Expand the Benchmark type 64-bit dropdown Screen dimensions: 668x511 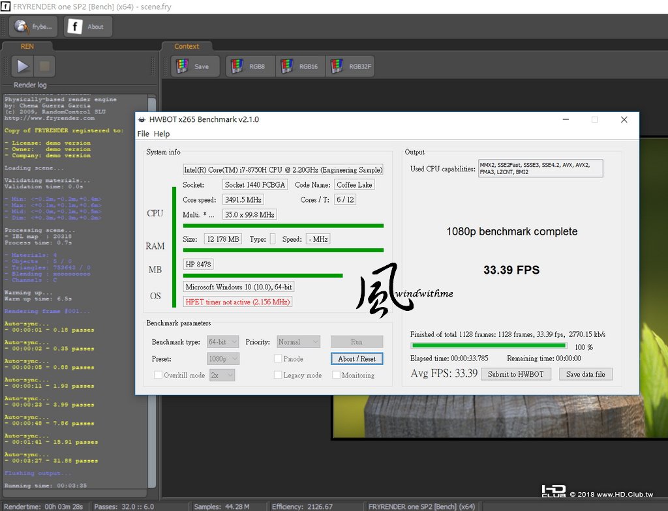[223, 342]
